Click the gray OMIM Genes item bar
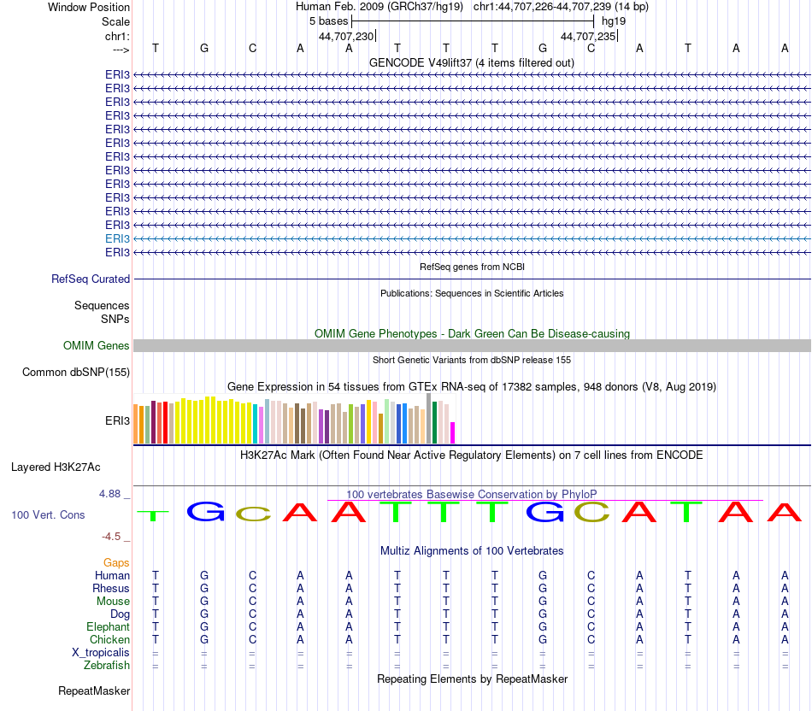Image resolution: width=812 pixels, height=711 pixels. pos(472,346)
